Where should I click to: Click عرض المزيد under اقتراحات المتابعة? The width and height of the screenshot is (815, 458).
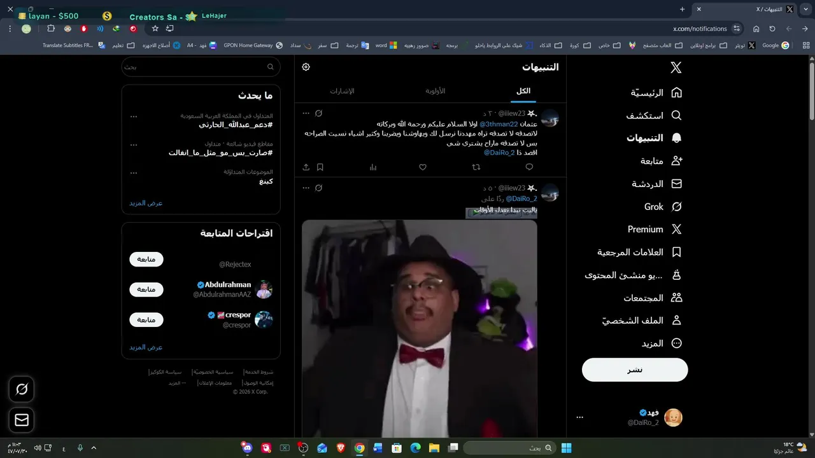[x=146, y=347]
